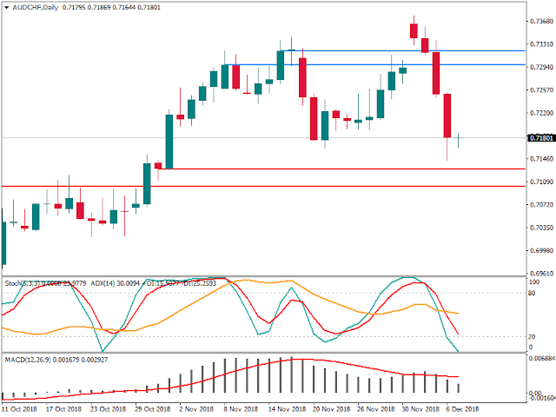Click the 26 Nov 2018 date label
Viewport: 556px width, 417px height.
(376, 409)
